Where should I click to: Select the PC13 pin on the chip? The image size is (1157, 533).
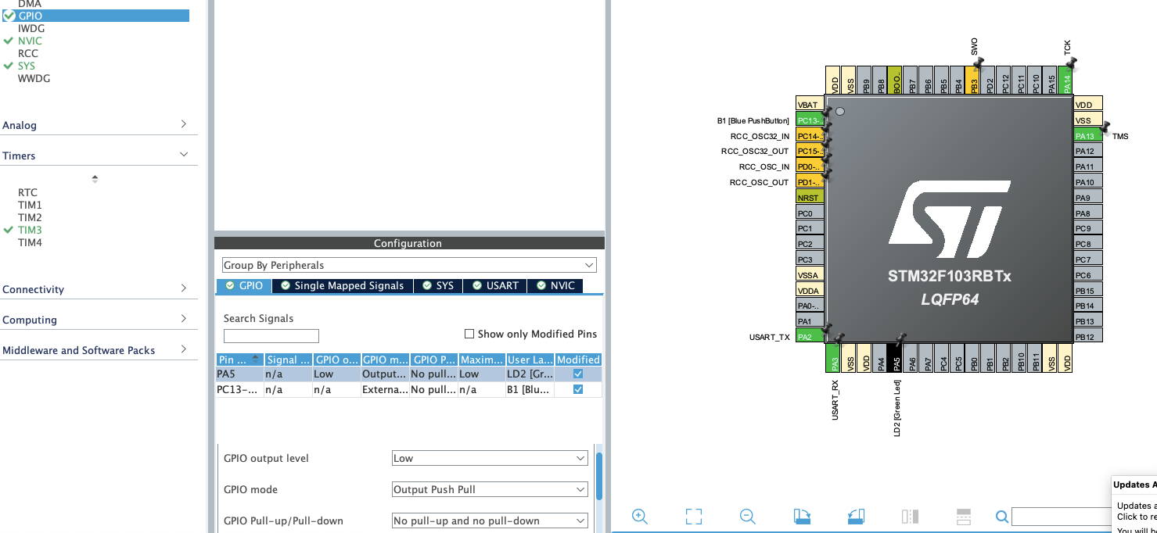click(810, 120)
